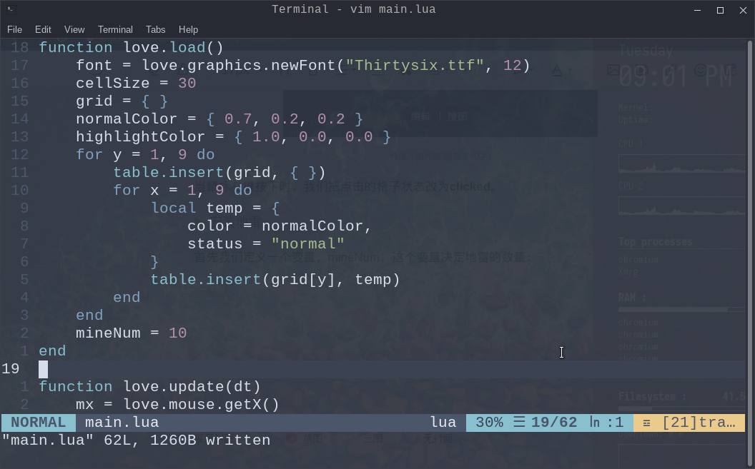Click the 'grid = { }' line

(122, 101)
